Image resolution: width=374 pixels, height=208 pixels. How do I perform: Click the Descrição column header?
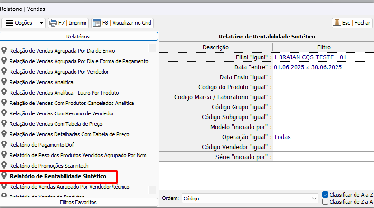click(x=215, y=47)
